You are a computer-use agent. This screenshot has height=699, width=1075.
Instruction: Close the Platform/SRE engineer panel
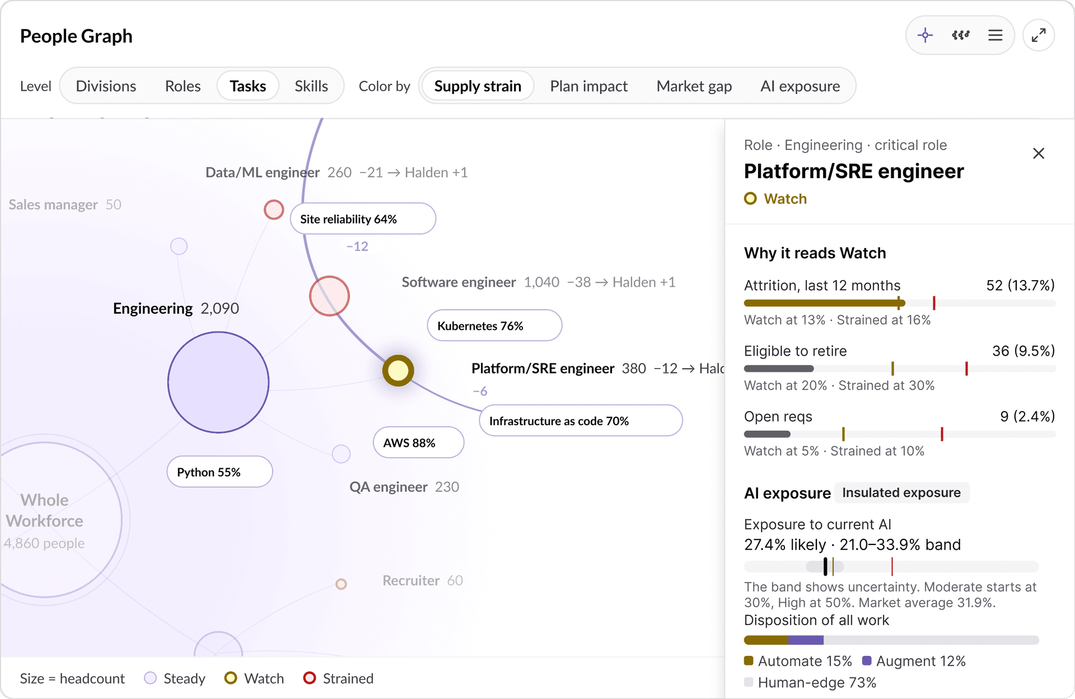1039,153
